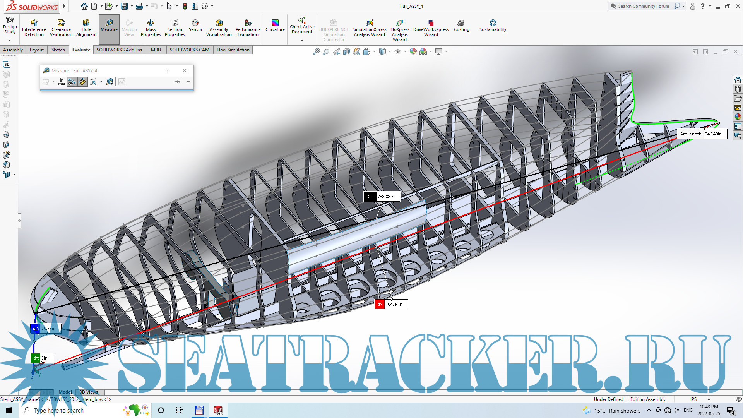743x418 pixels.
Task: Expand the Check Active Document dropdown
Action: [x=302, y=40]
